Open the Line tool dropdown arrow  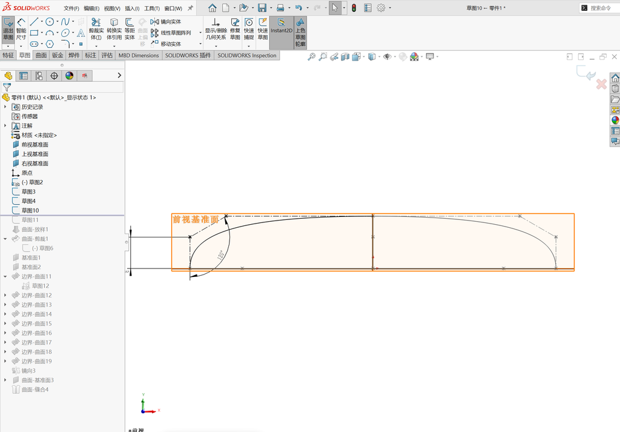coord(42,22)
